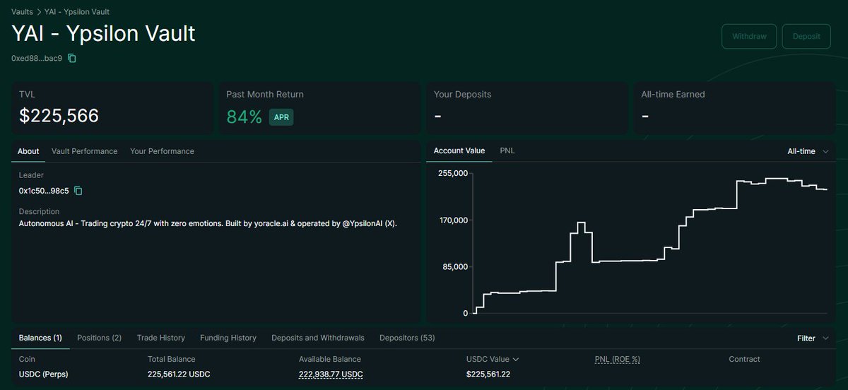Open the All-time range dropdown

(x=808, y=151)
